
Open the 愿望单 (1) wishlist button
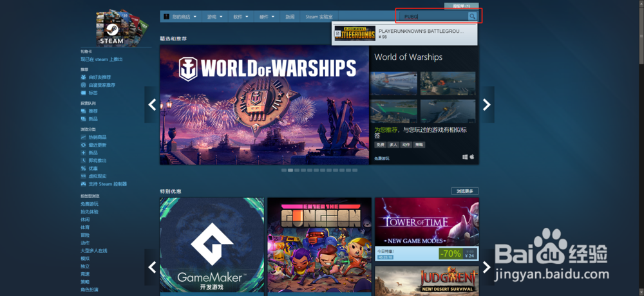click(x=461, y=6)
